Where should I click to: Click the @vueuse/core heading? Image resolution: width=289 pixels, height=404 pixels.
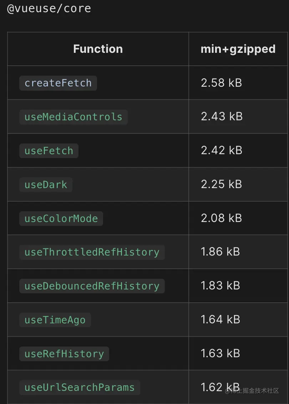[49, 9]
